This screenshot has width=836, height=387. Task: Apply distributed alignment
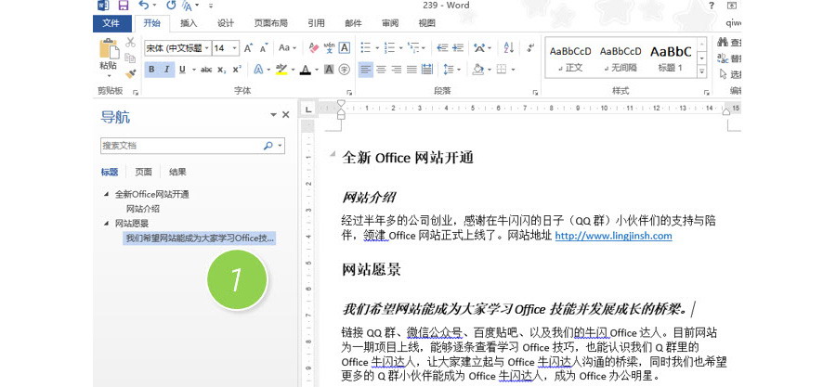pyautogui.click(x=427, y=70)
